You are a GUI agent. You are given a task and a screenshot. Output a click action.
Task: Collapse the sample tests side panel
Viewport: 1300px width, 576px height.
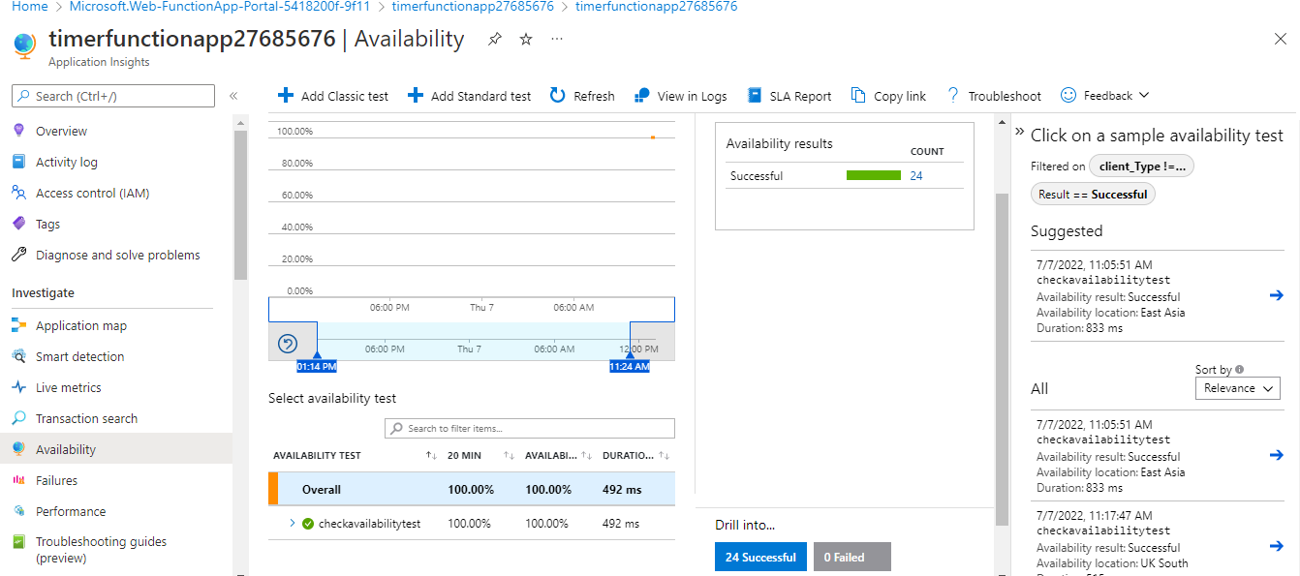point(1020,131)
